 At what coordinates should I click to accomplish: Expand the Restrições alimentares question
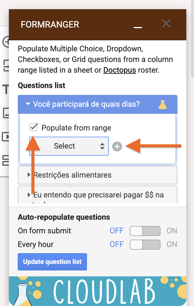(98, 175)
